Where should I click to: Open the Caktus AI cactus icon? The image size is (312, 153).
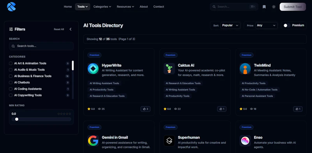click(169, 69)
